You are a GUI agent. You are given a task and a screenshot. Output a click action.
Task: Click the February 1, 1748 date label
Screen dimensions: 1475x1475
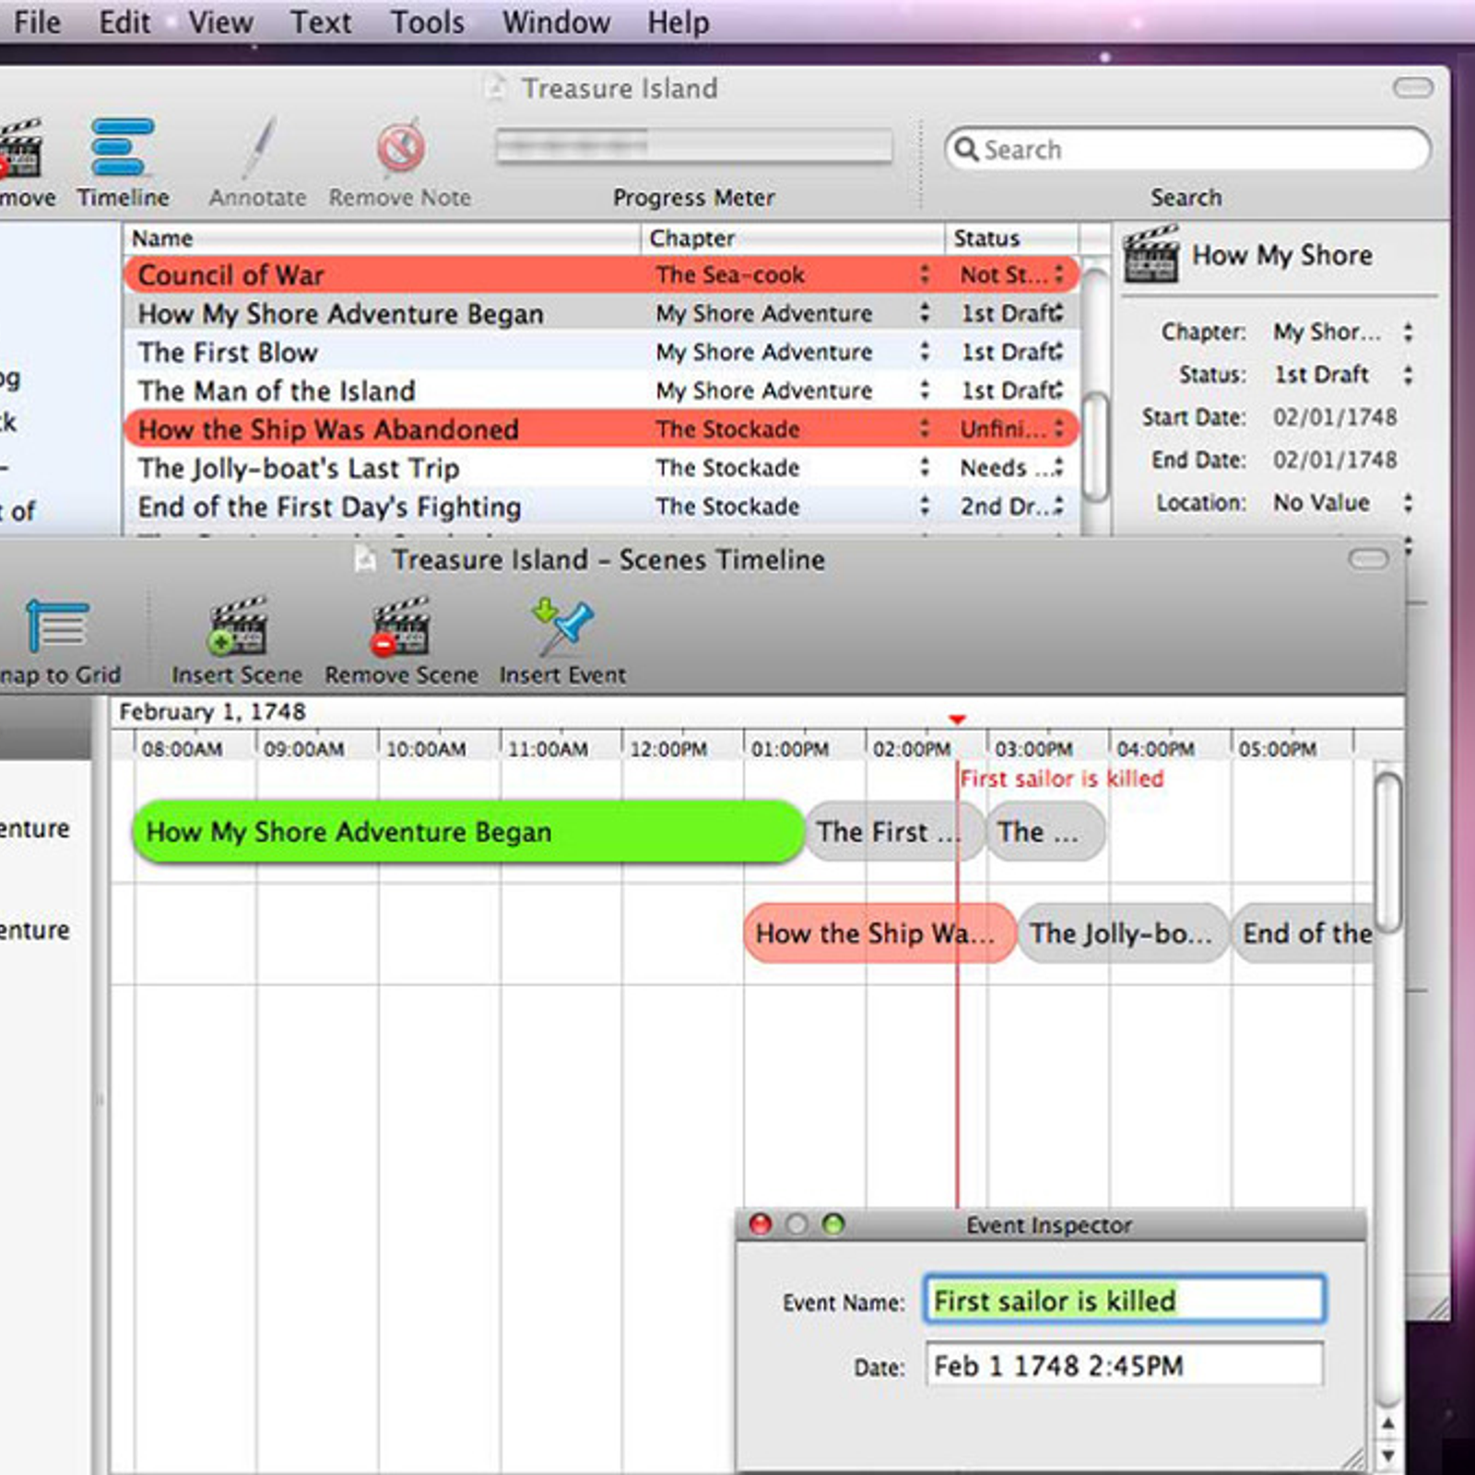pos(212,712)
